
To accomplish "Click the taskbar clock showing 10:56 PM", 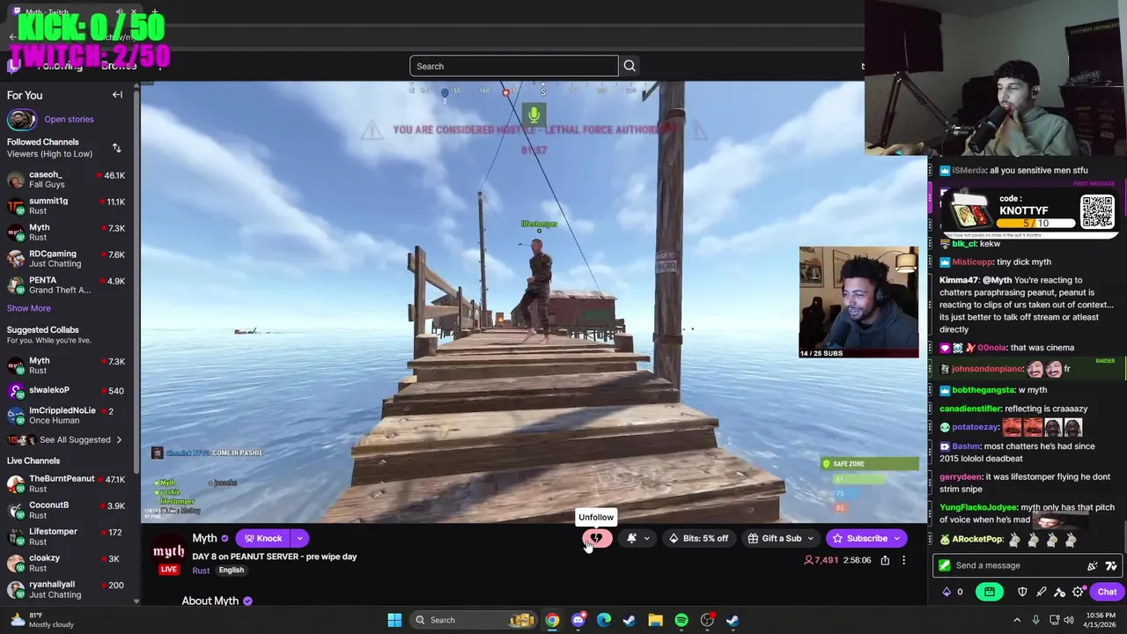I will tap(1101, 620).
